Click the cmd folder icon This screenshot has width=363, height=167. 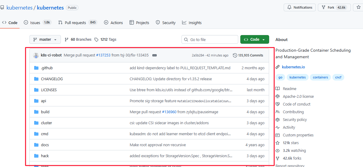tap(36, 134)
